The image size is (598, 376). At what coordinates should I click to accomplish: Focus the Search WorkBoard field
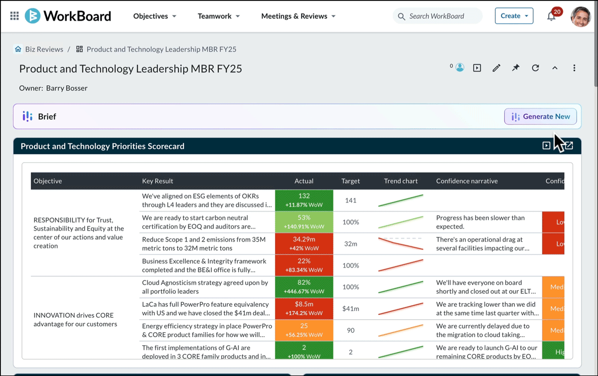438,16
